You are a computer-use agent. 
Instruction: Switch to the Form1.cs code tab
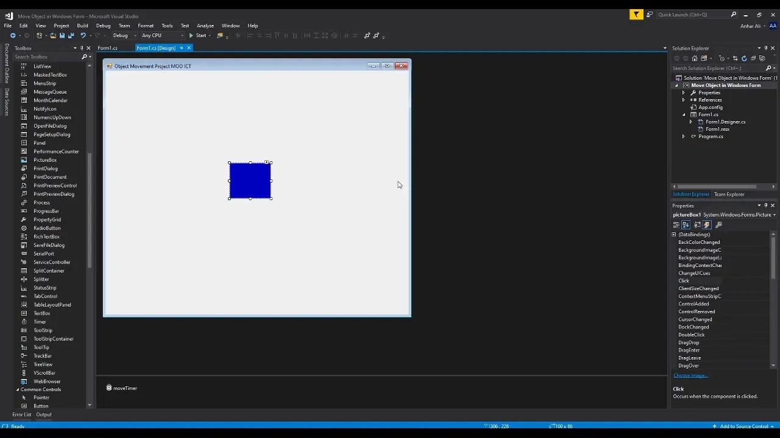click(107, 47)
